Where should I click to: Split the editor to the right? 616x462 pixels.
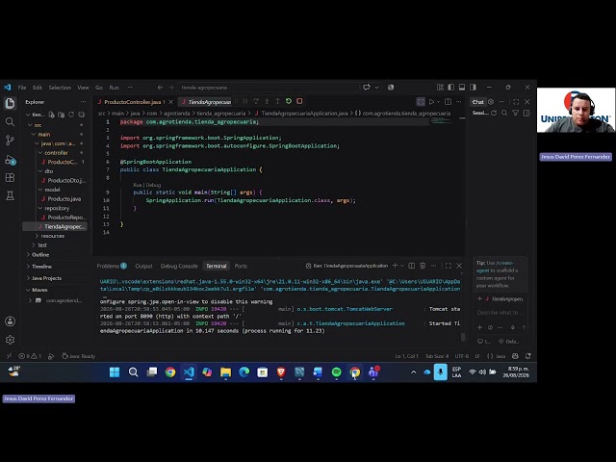(x=448, y=102)
